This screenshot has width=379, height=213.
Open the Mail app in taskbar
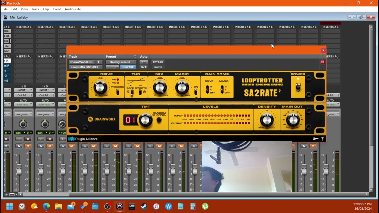pos(71,206)
